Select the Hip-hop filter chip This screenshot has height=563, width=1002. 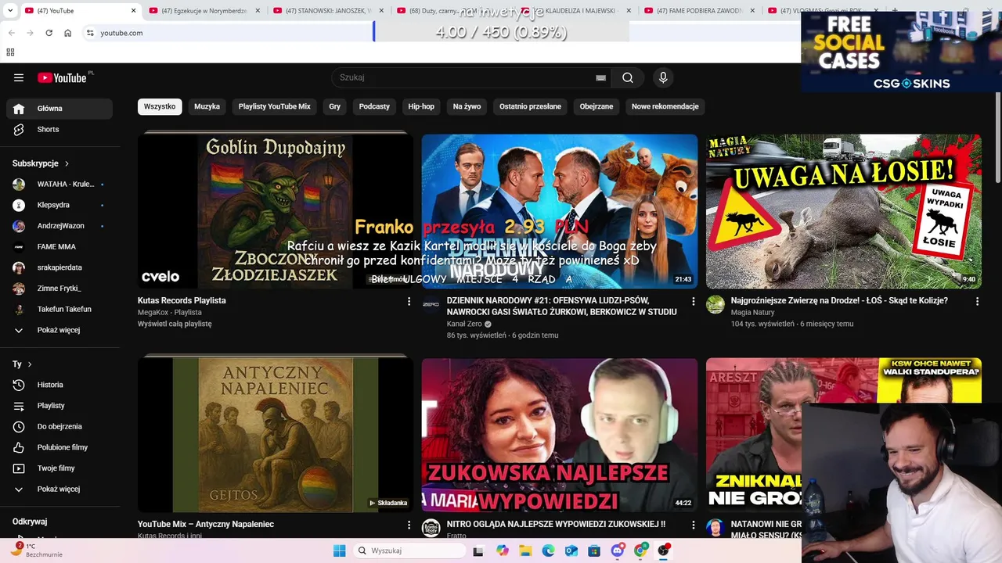coord(421,106)
